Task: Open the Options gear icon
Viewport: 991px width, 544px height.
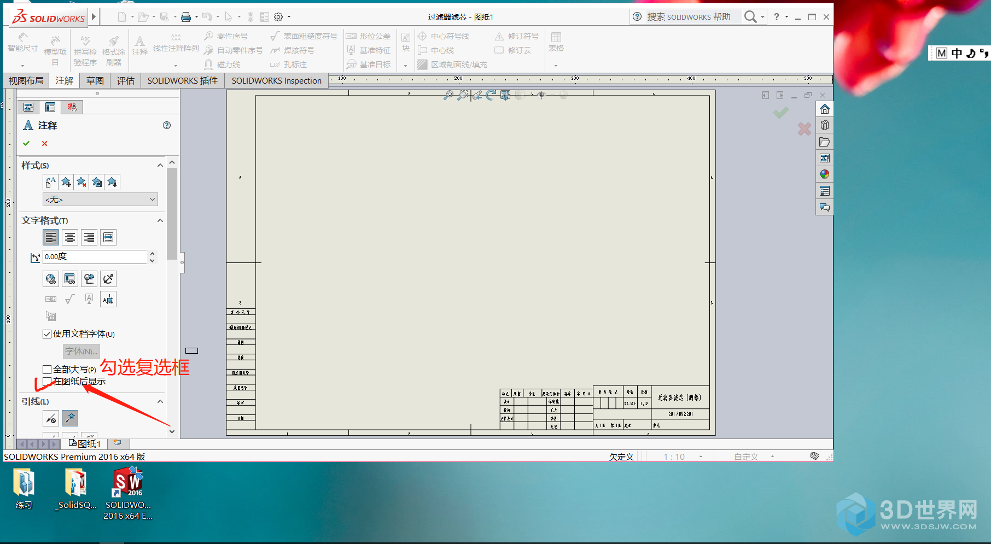Action: click(x=278, y=17)
